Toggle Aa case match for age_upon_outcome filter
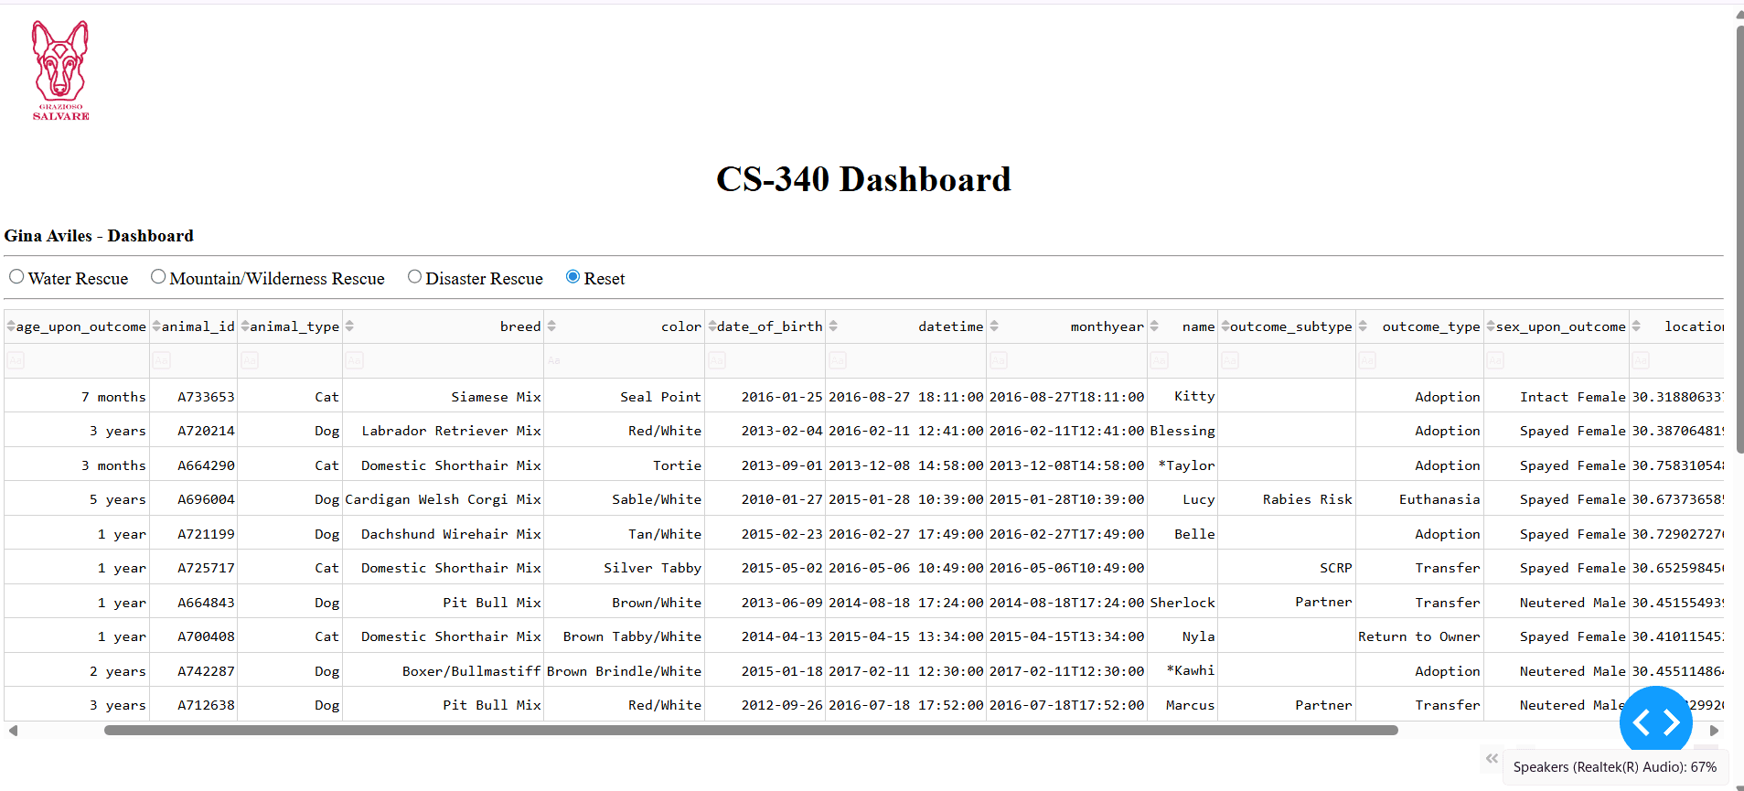Image resolution: width=1744 pixels, height=791 pixels. pos(16,361)
